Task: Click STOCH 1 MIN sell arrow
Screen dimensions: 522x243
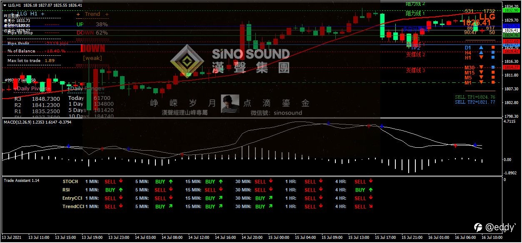Action: (x=120, y=181)
